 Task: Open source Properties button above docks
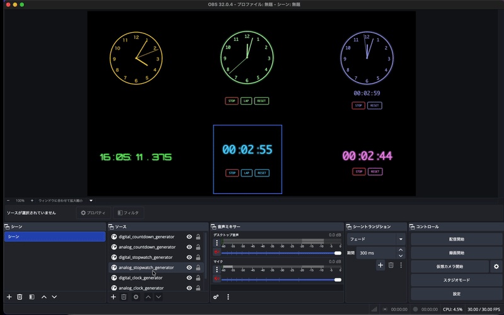pos(93,213)
